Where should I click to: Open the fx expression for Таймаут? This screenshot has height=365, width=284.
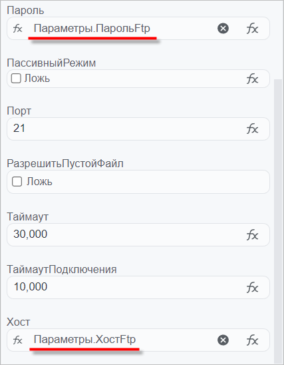pos(252,234)
